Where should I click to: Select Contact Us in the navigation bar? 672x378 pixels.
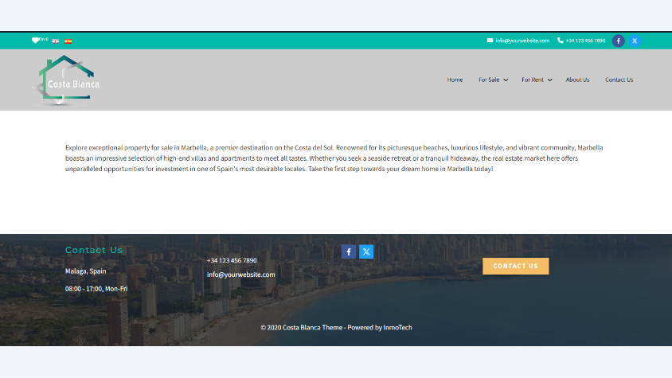click(x=619, y=80)
